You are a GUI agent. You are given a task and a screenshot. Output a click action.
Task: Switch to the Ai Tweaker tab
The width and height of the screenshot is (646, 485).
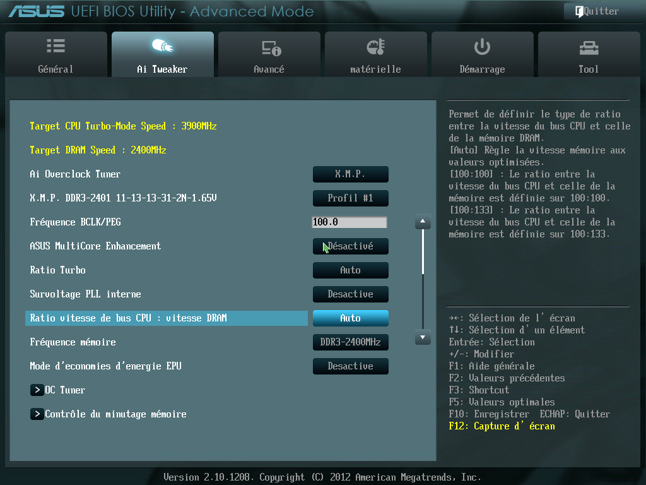coord(163,54)
